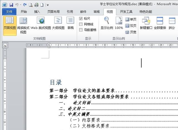Click 全部重排 arrange all windows

point(160,23)
